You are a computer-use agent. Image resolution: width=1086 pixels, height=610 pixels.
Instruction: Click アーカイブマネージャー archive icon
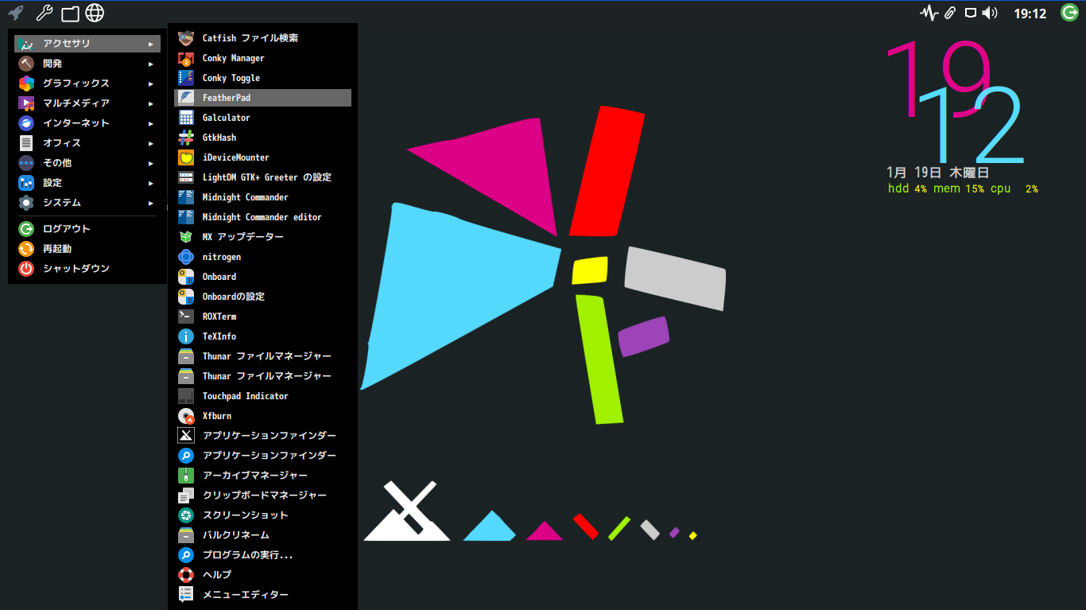point(186,476)
